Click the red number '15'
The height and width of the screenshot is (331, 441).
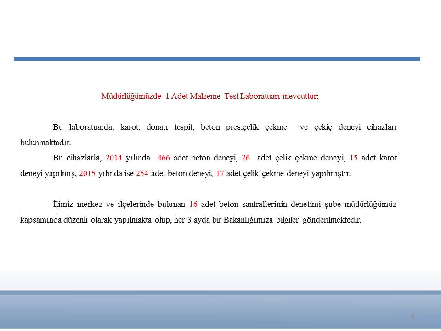(x=354, y=158)
